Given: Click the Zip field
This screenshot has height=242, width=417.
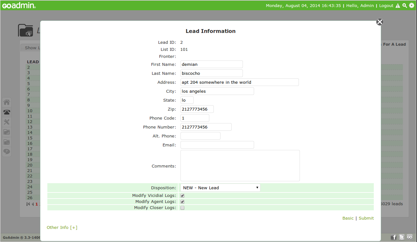Looking at the screenshot, I should pos(197,109).
